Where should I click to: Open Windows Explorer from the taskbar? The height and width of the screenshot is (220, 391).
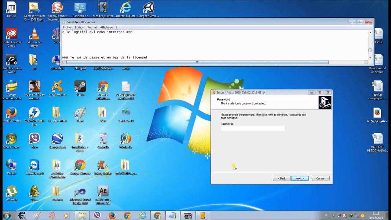click(82, 215)
